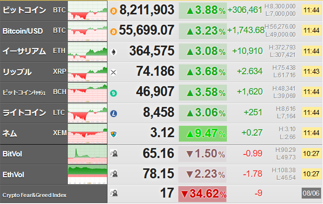Click the price 8,211,903
The image size is (323, 204).
147,10
